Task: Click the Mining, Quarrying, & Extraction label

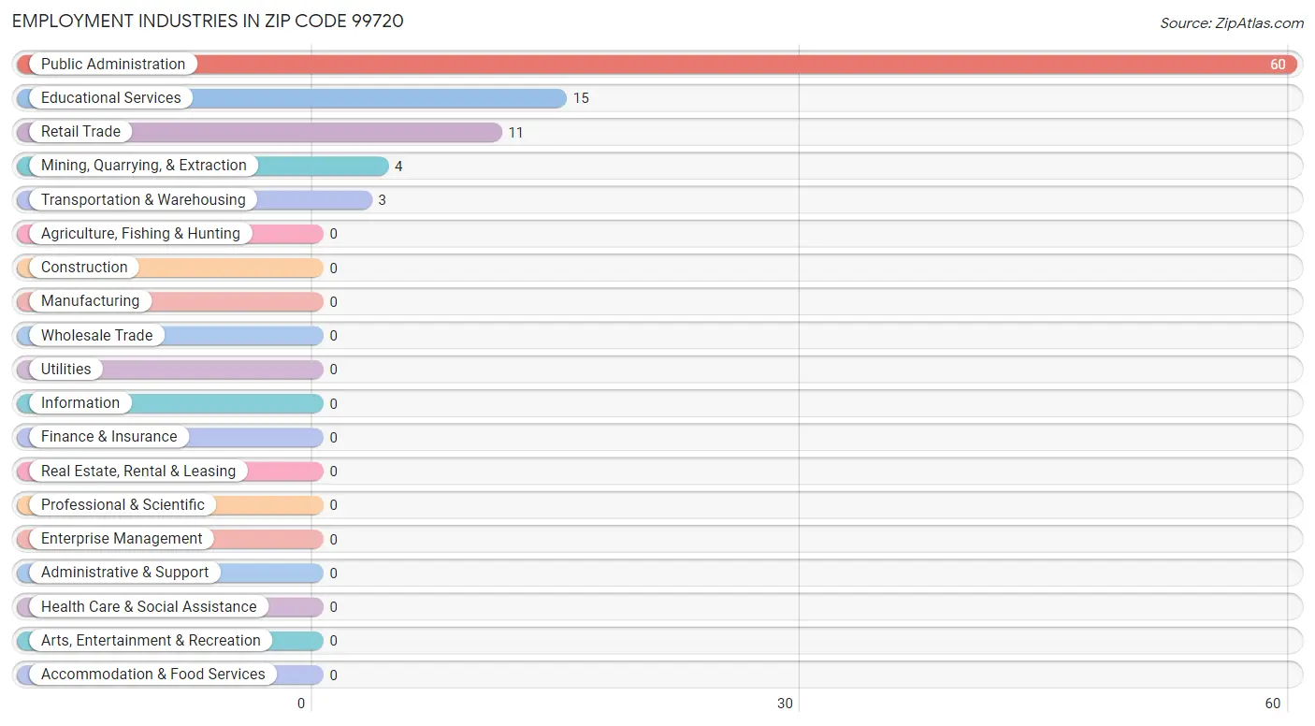Action: click(144, 165)
